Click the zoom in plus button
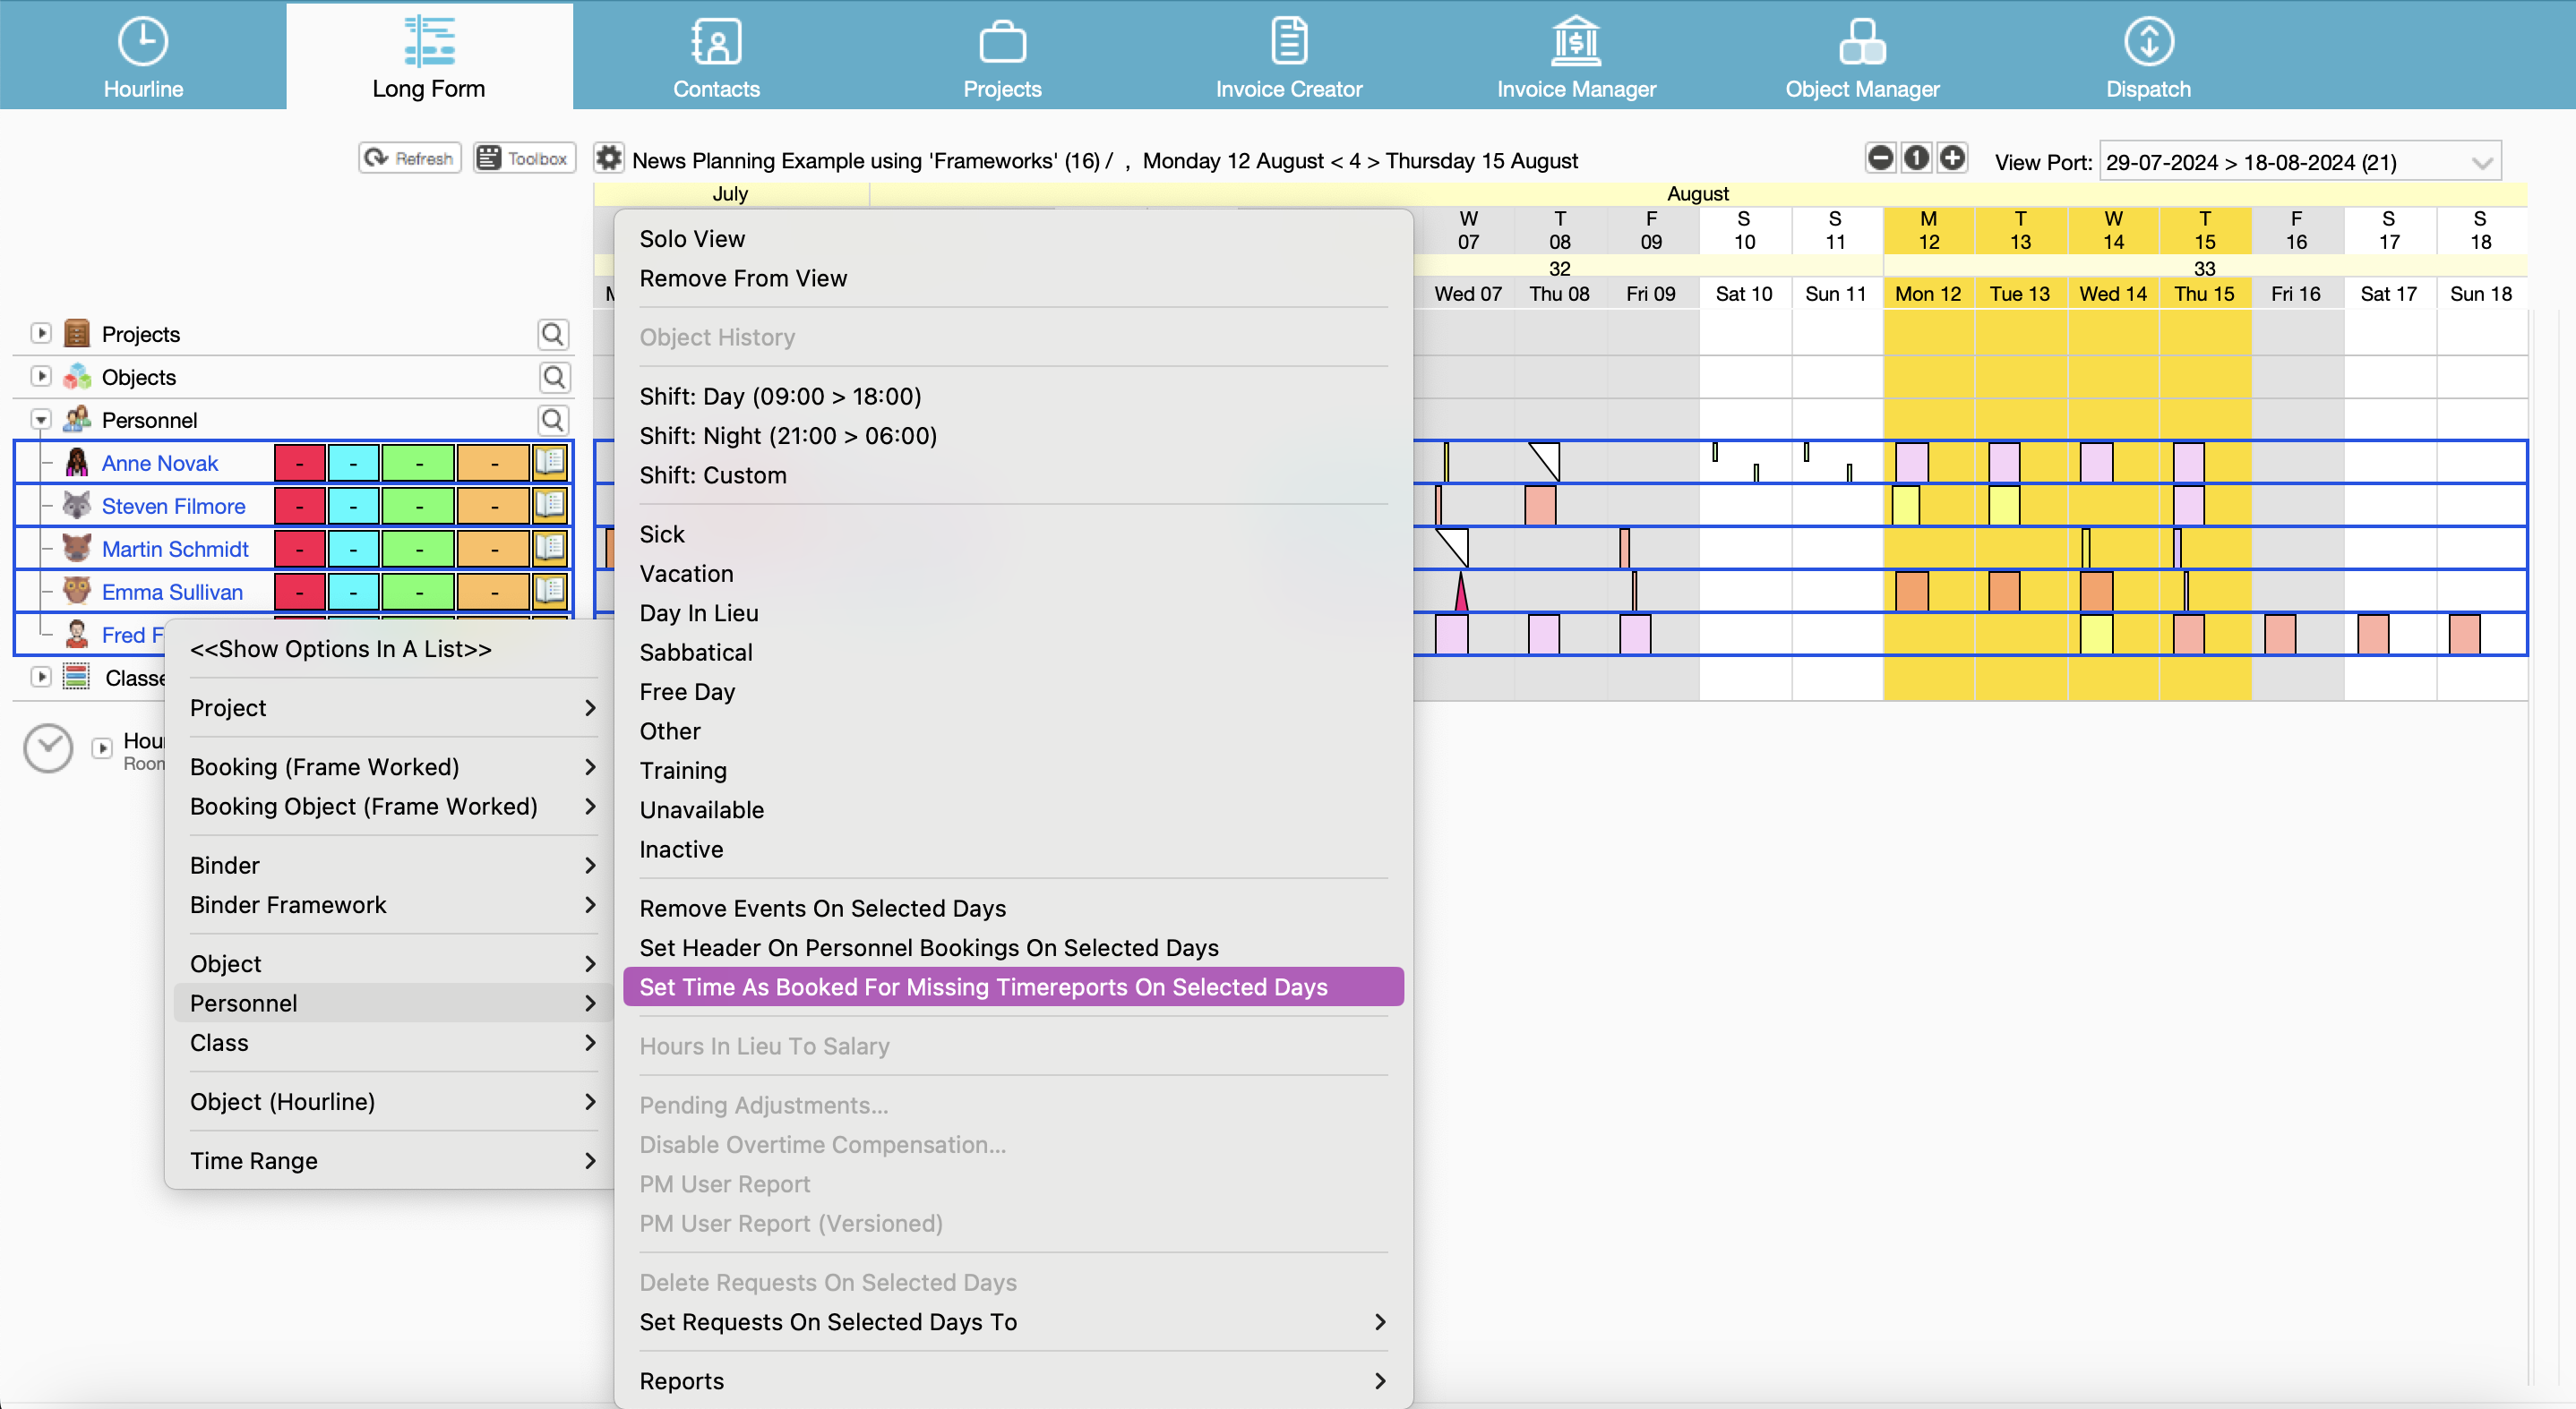The width and height of the screenshot is (2576, 1409). click(x=1952, y=158)
